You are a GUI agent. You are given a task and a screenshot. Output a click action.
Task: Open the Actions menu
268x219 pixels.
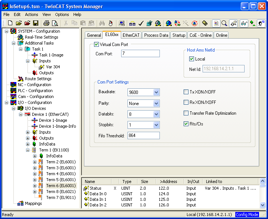pos(32,14)
